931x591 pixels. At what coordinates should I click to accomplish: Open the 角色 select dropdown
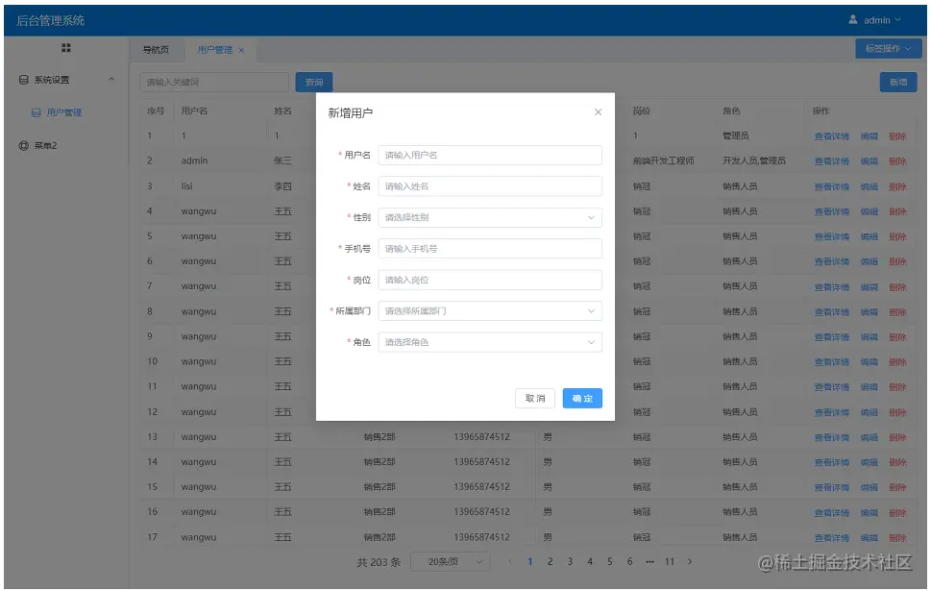(490, 342)
